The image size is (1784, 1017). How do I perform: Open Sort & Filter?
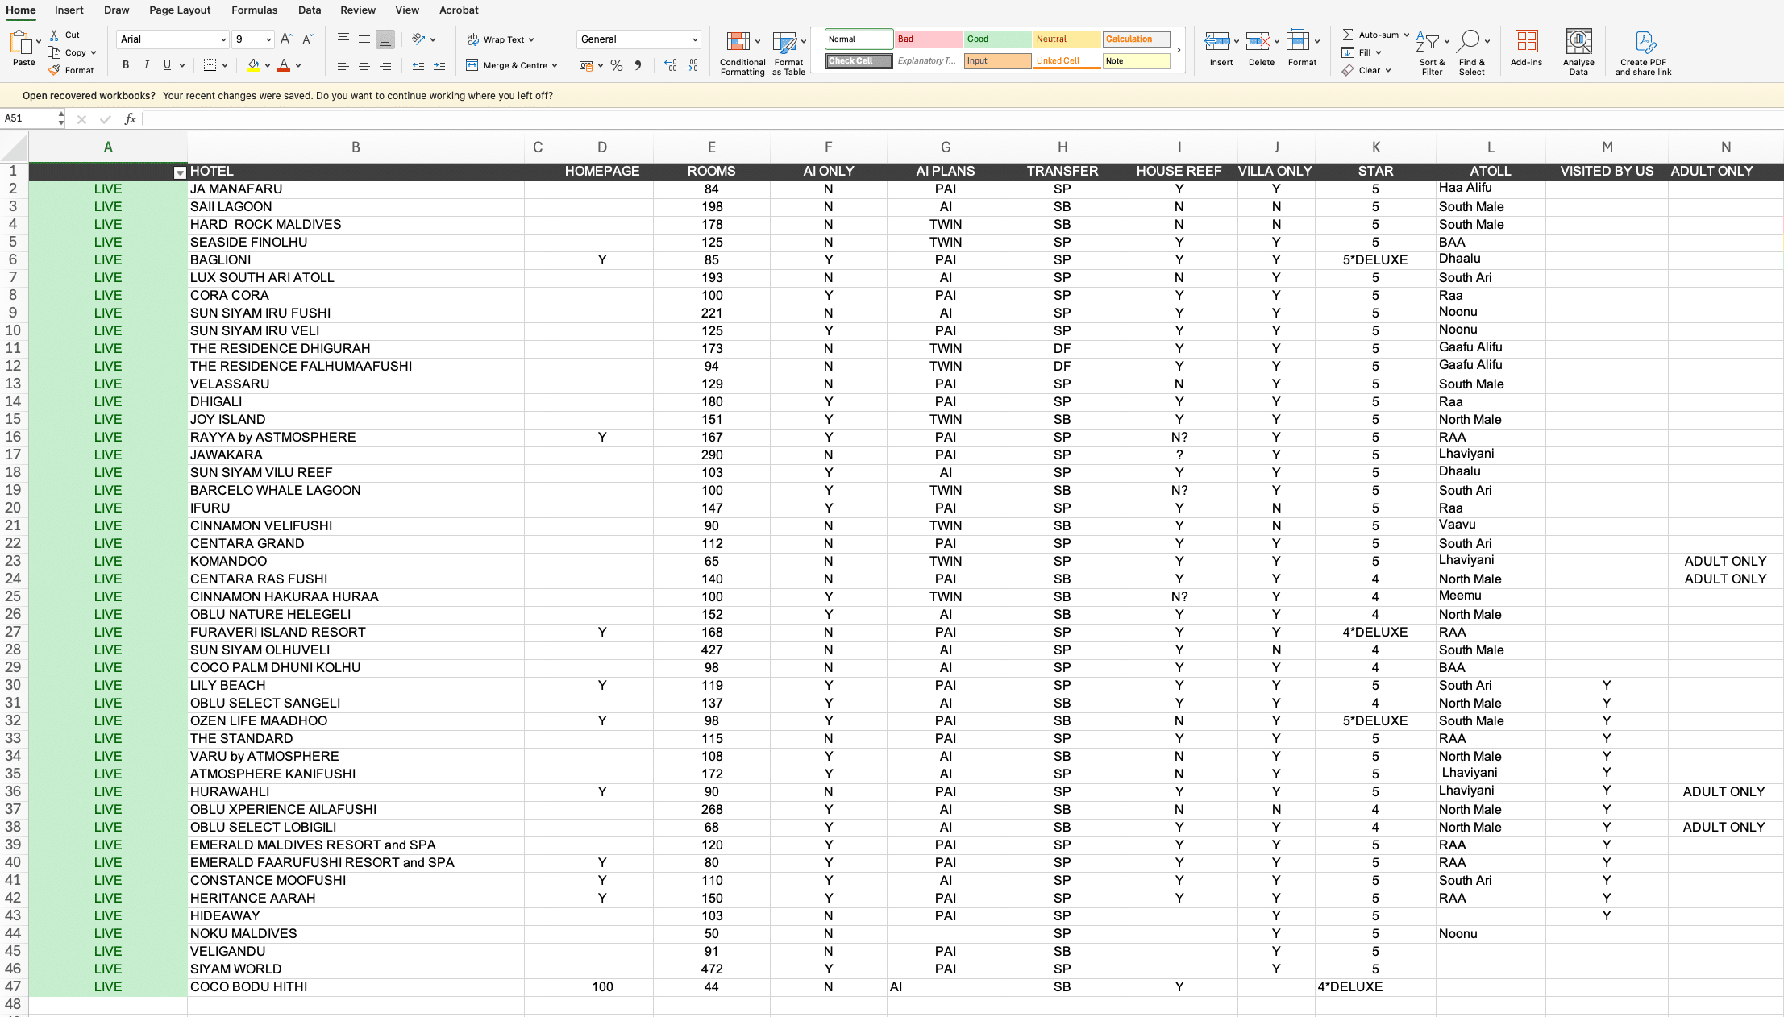1432,53
